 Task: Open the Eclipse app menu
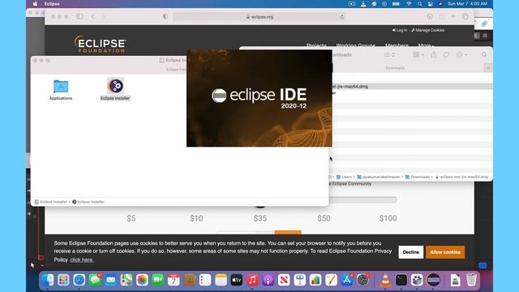[x=52, y=4]
